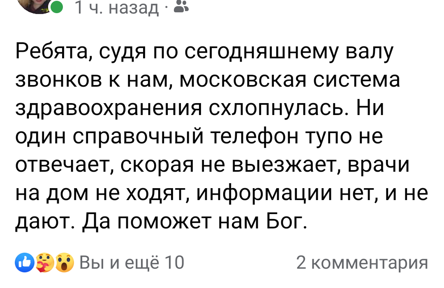Click the blue Like reaction icon

[x=24, y=263]
